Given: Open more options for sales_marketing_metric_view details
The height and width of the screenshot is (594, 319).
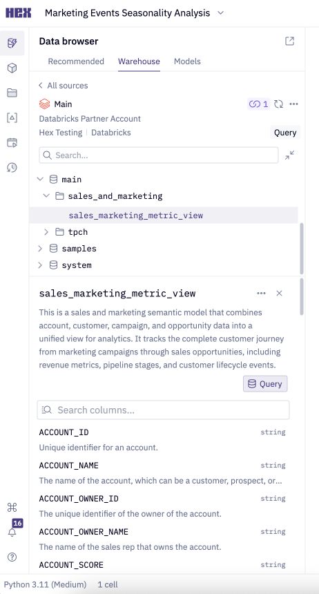Looking at the screenshot, I should pyautogui.click(x=261, y=294).
